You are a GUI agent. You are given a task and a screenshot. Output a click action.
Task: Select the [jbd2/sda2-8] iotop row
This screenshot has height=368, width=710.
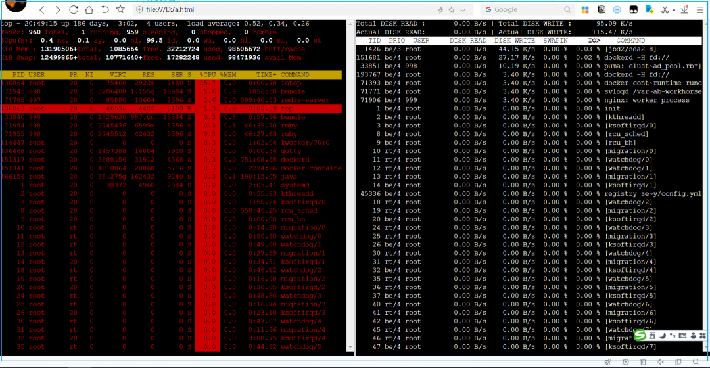[529, 49]
